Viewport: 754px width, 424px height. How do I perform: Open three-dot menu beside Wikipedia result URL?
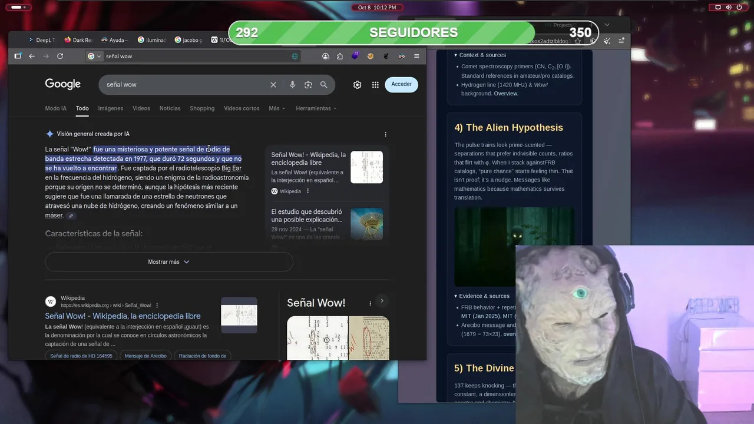pyautogui.click(x=157, y=306)
